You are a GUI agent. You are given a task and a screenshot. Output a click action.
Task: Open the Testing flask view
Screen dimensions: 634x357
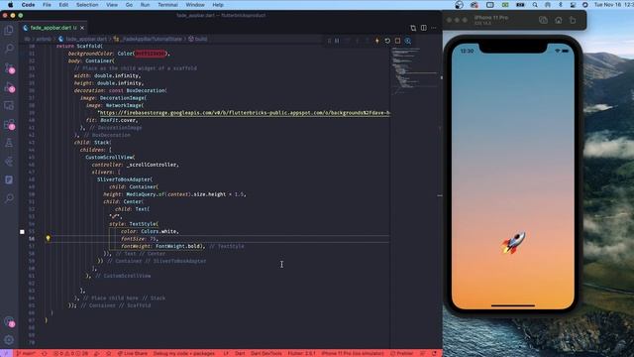tap(9, 143)
